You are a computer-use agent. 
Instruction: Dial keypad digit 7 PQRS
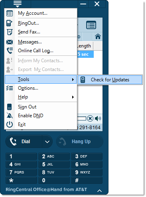[x=21, y=172]
